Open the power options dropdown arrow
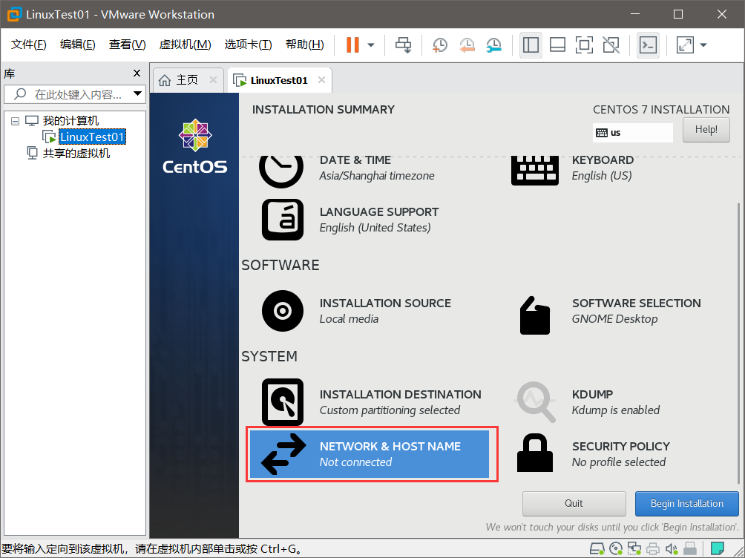 371,45
